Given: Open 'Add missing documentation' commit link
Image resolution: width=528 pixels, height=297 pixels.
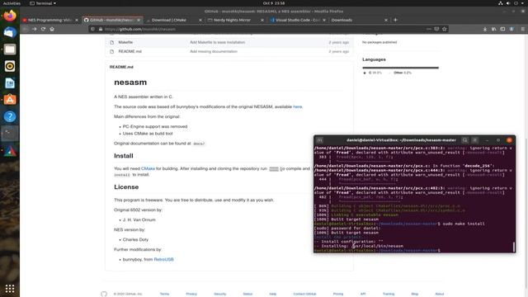Looking at the screenshot, I should [214, 51].
